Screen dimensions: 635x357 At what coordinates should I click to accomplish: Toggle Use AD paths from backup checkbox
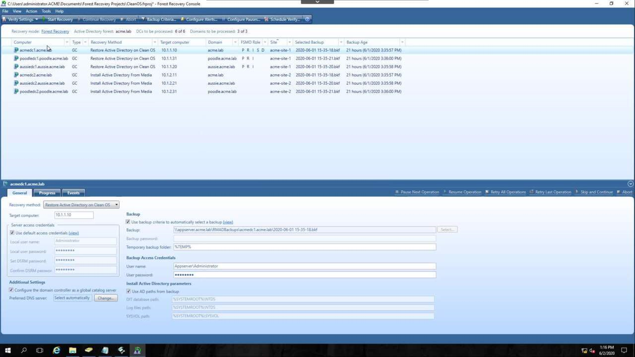click(x=128, y=292)
